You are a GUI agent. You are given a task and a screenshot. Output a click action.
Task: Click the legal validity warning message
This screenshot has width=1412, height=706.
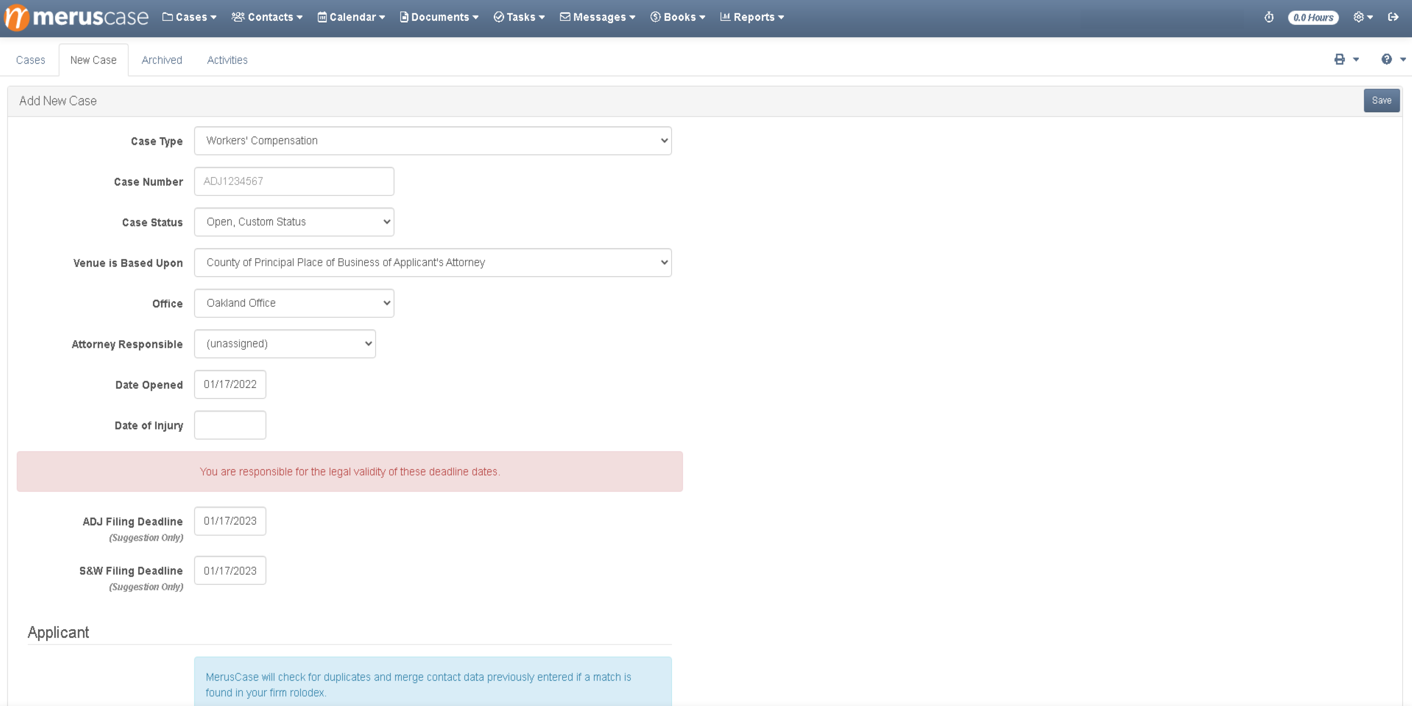click(350, 472)
